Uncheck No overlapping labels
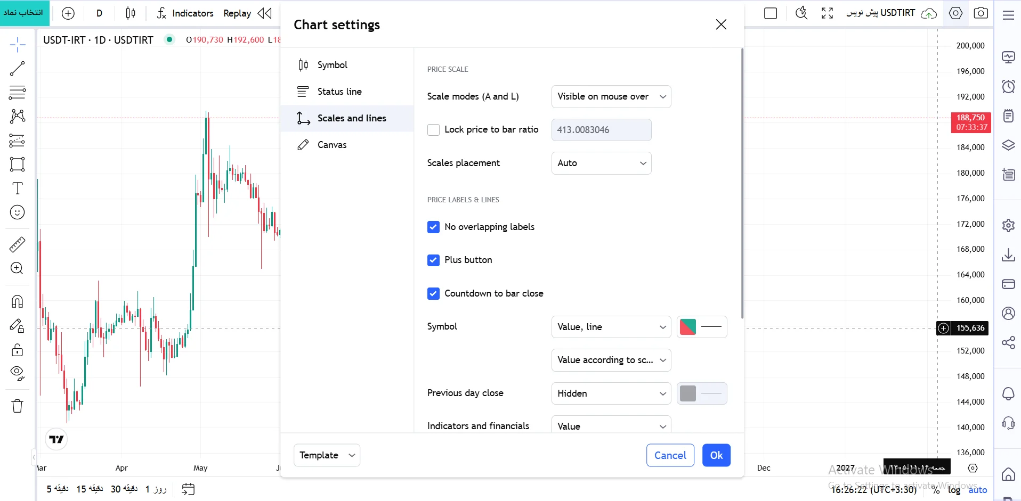The width and height of the screenshot is (1021, 501). pos(433,227)
